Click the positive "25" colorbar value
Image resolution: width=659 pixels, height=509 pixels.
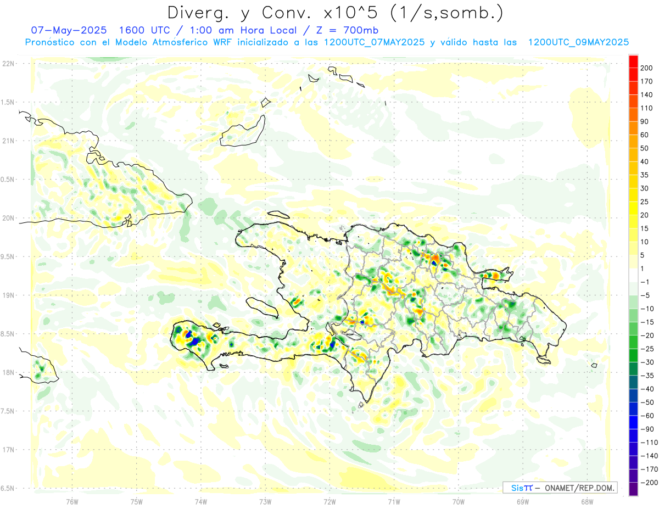coord(645,202)
